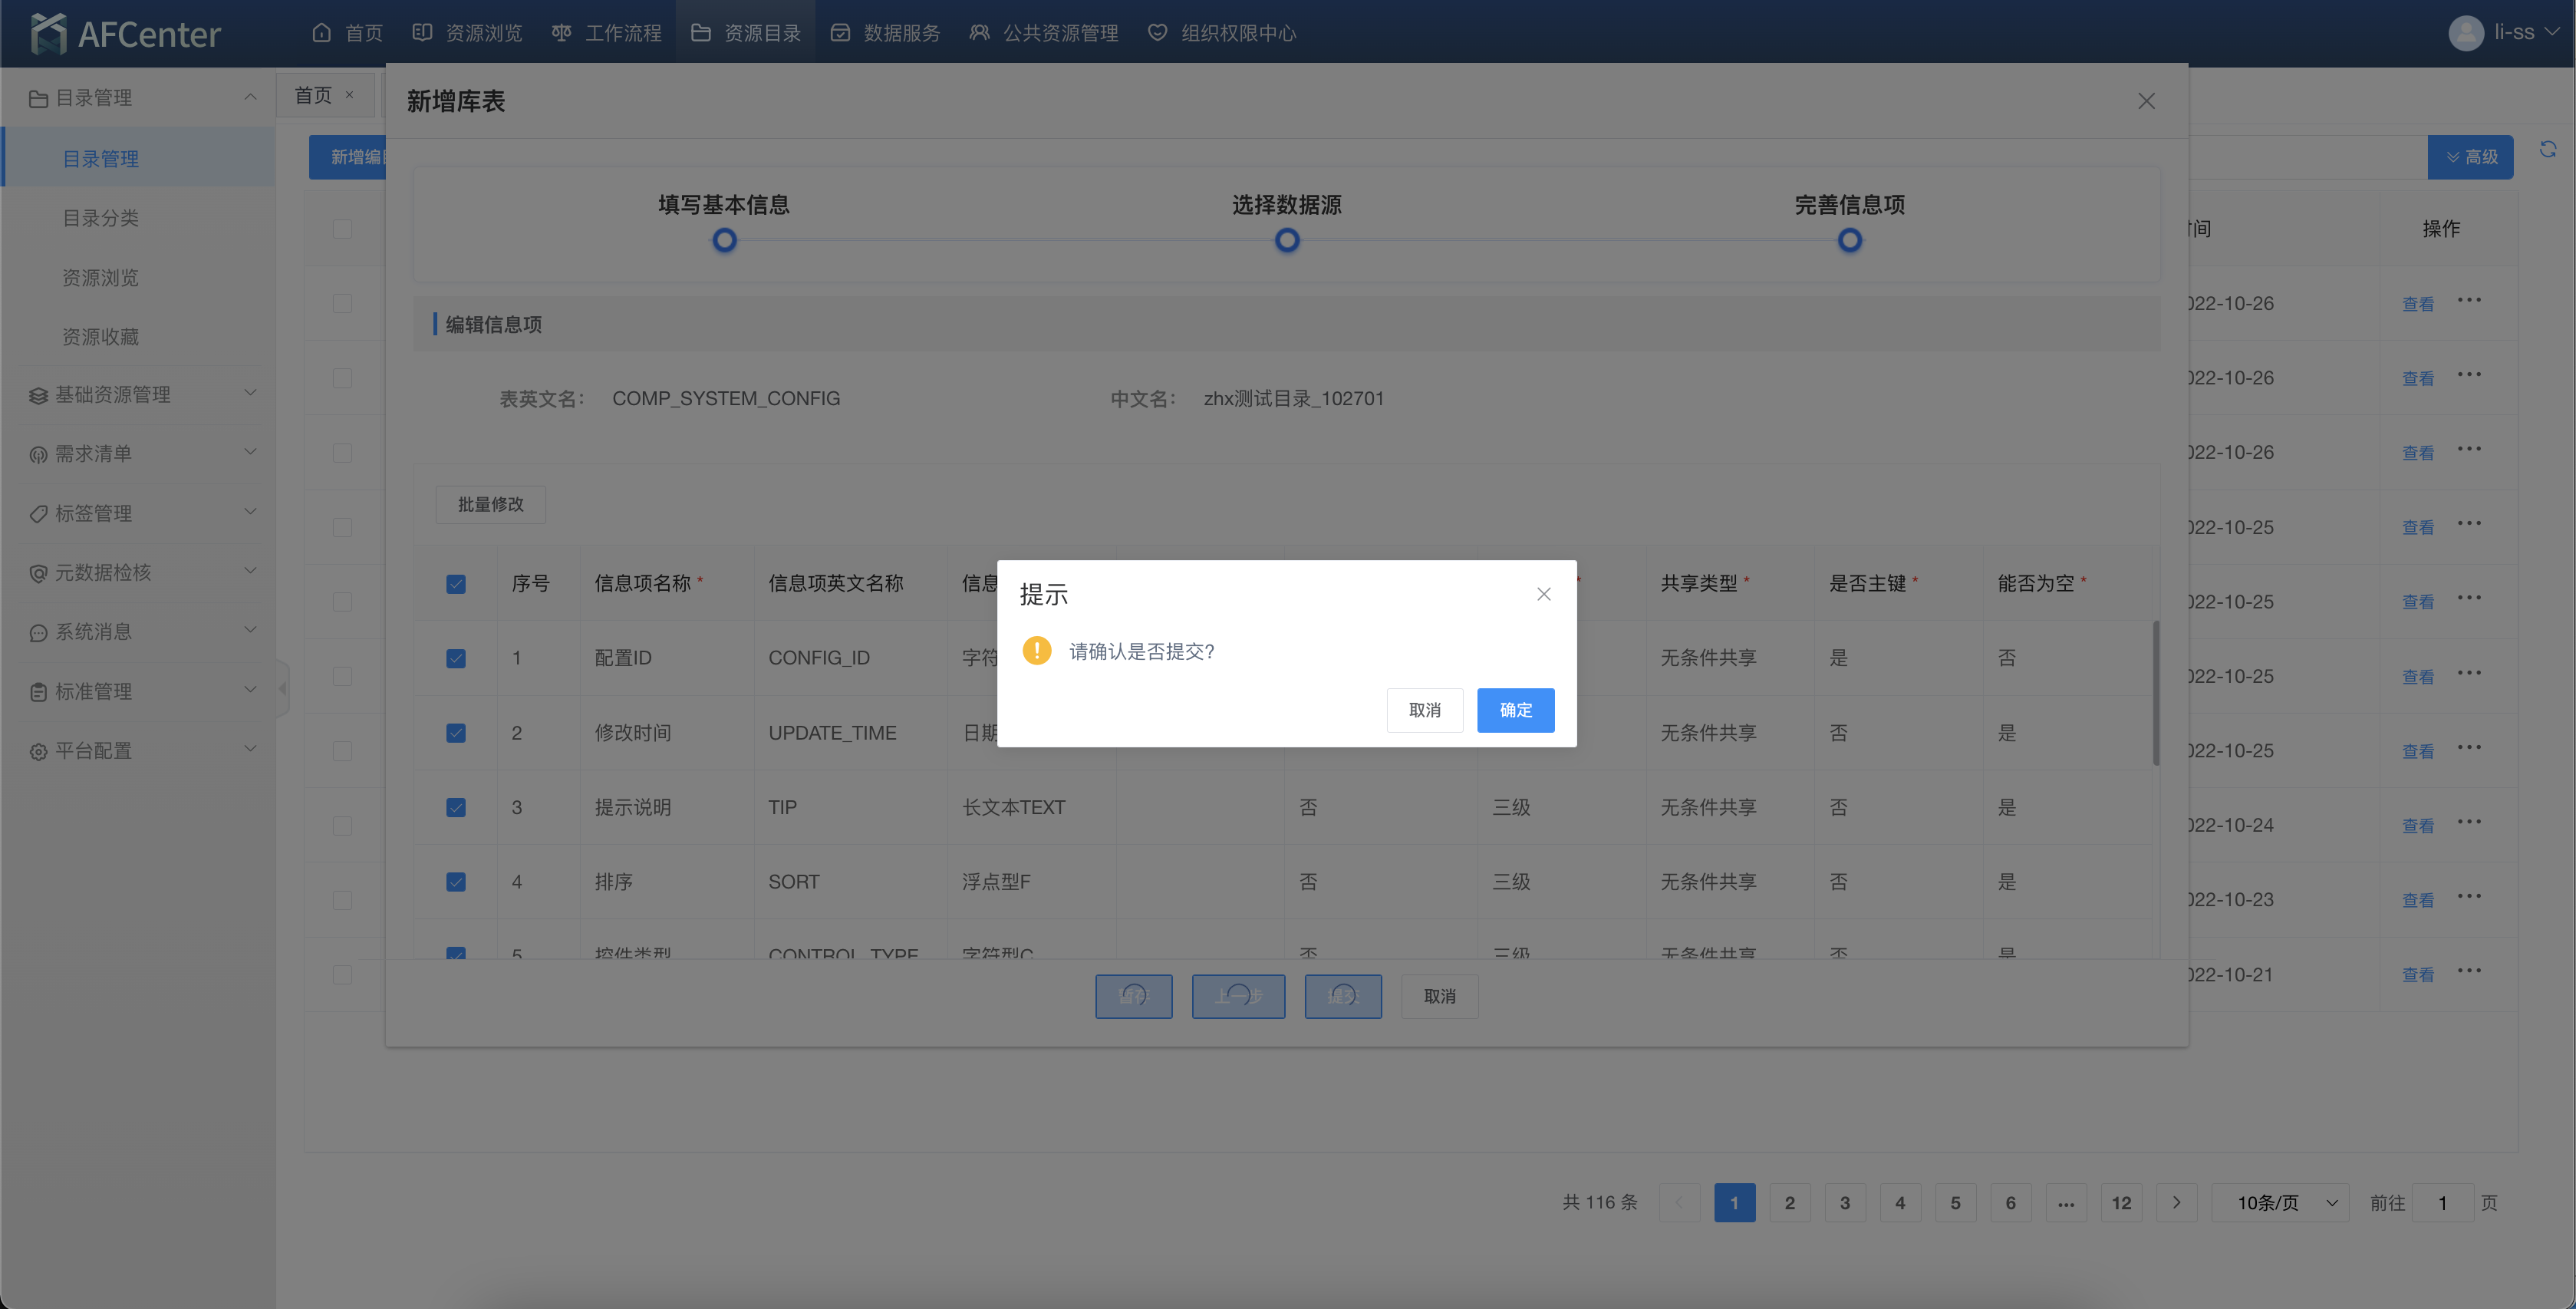Viewport: 2576px width, 1309px height.
Task: Close the 新增库表 modal with its X
Action: tap(2146, 101)
